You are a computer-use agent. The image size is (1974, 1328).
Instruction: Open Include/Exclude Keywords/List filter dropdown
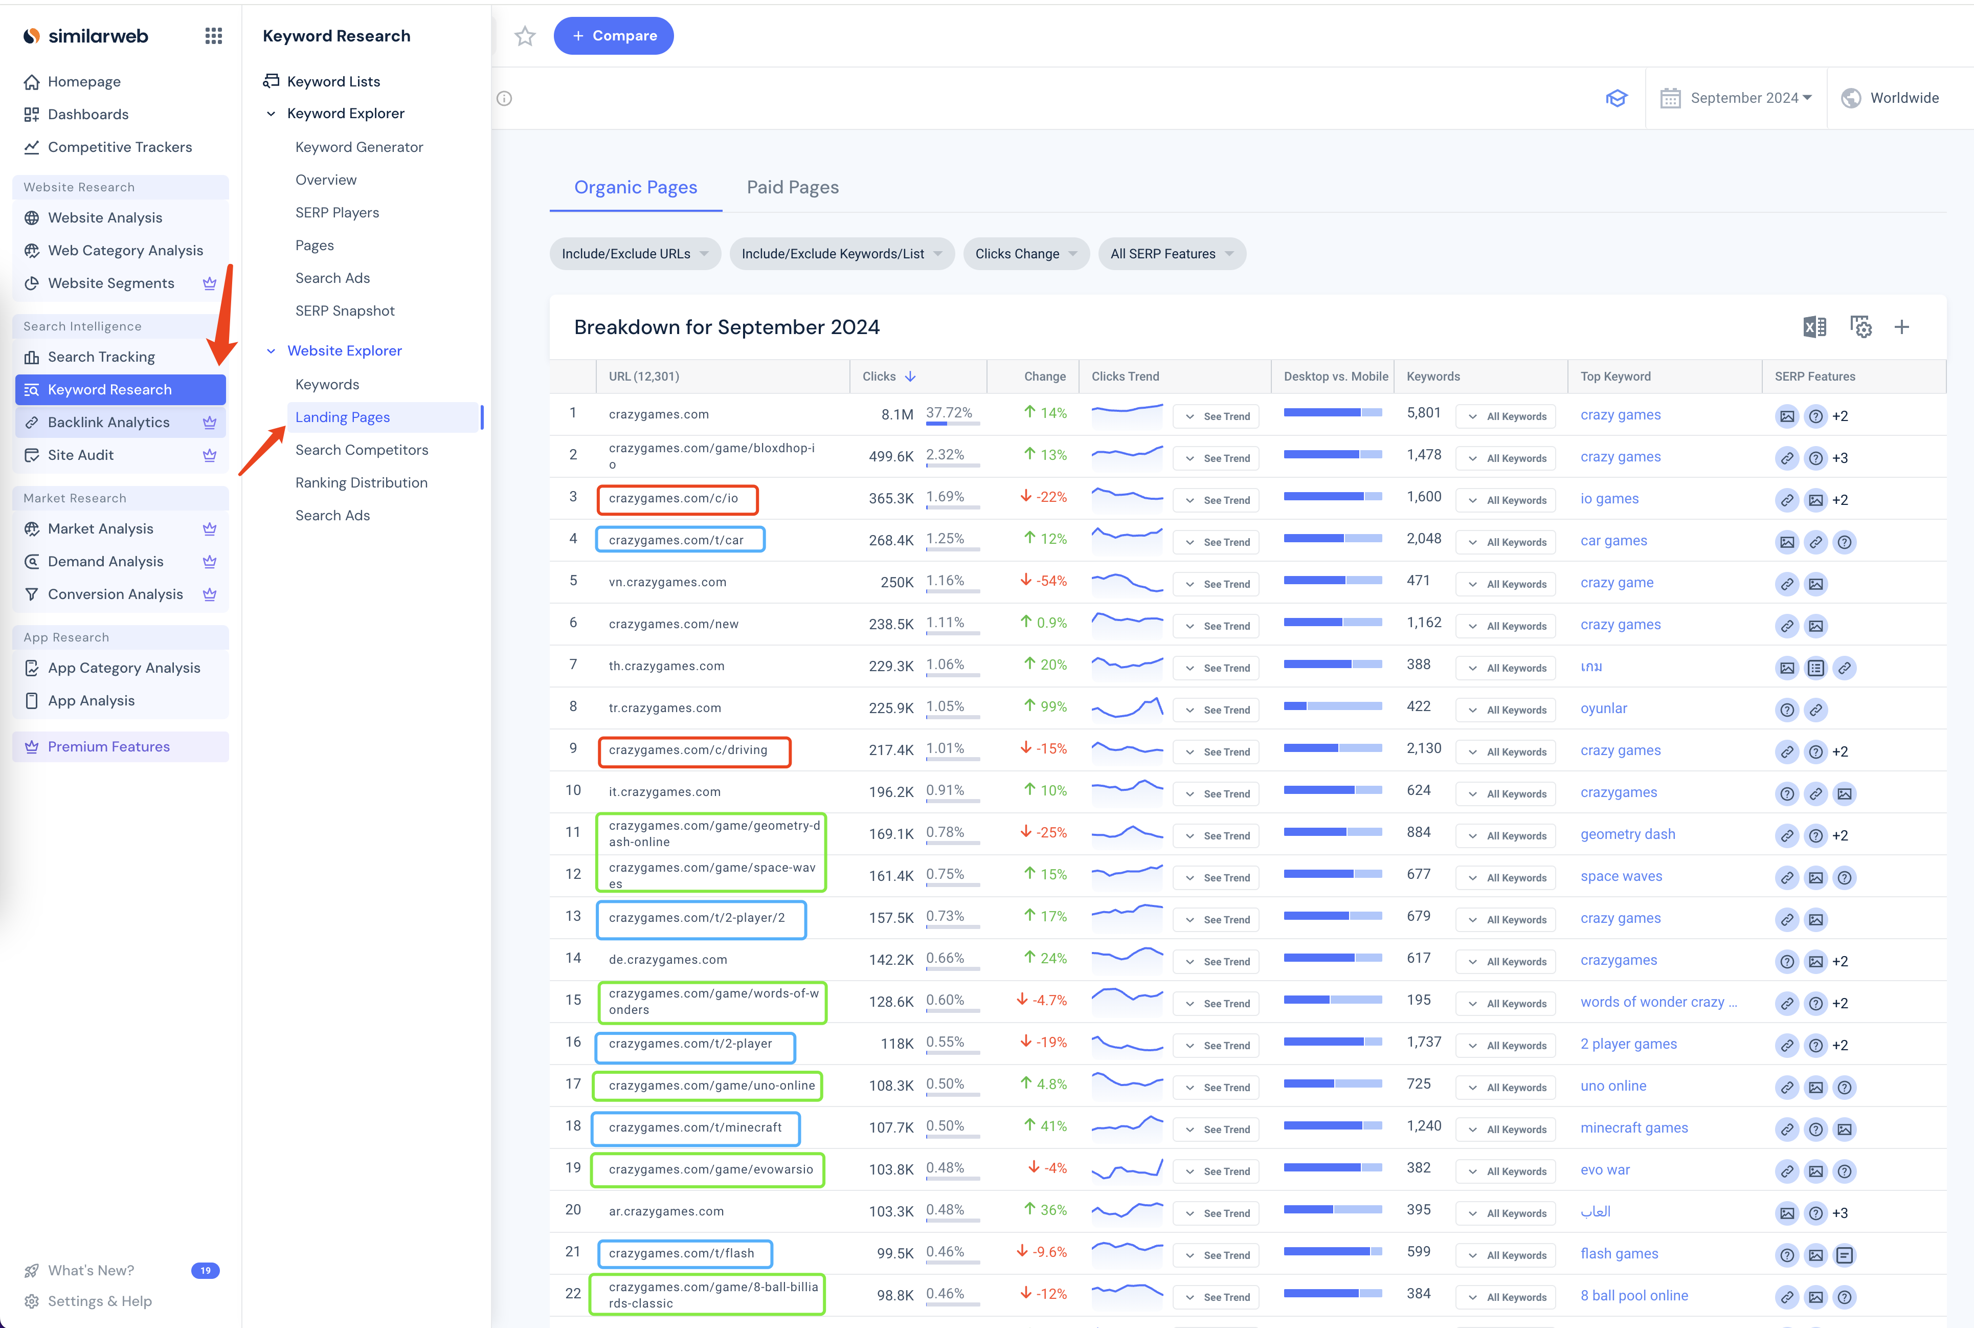pyautogui.click(x=841, y=254)
